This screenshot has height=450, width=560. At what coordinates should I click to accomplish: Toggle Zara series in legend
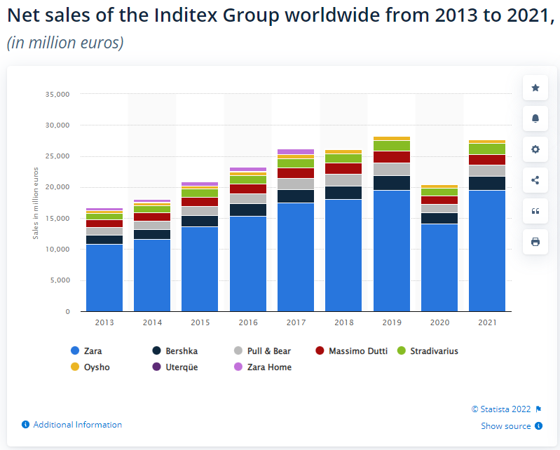coord(86,351)
